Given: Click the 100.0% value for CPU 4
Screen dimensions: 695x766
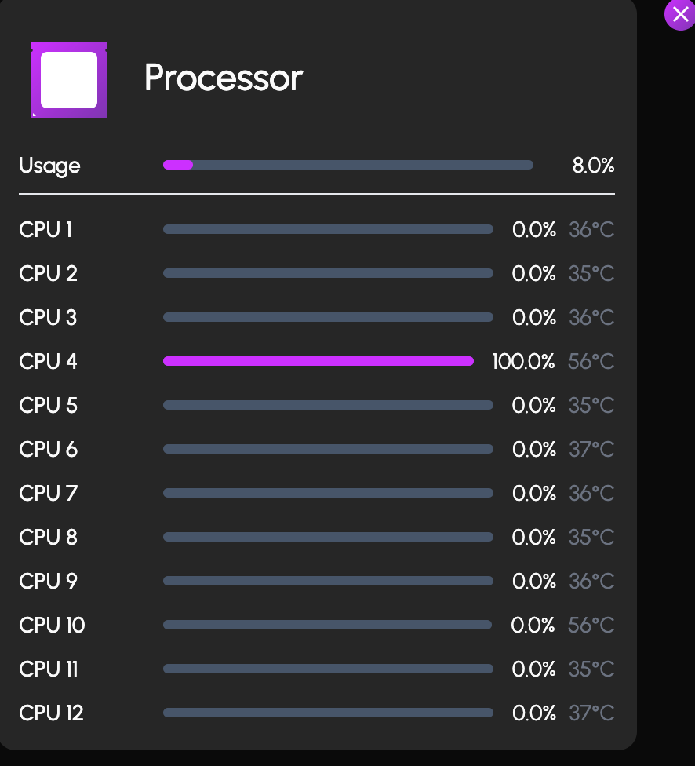Looking at the screenshot, I should click(x=523, y=362).
